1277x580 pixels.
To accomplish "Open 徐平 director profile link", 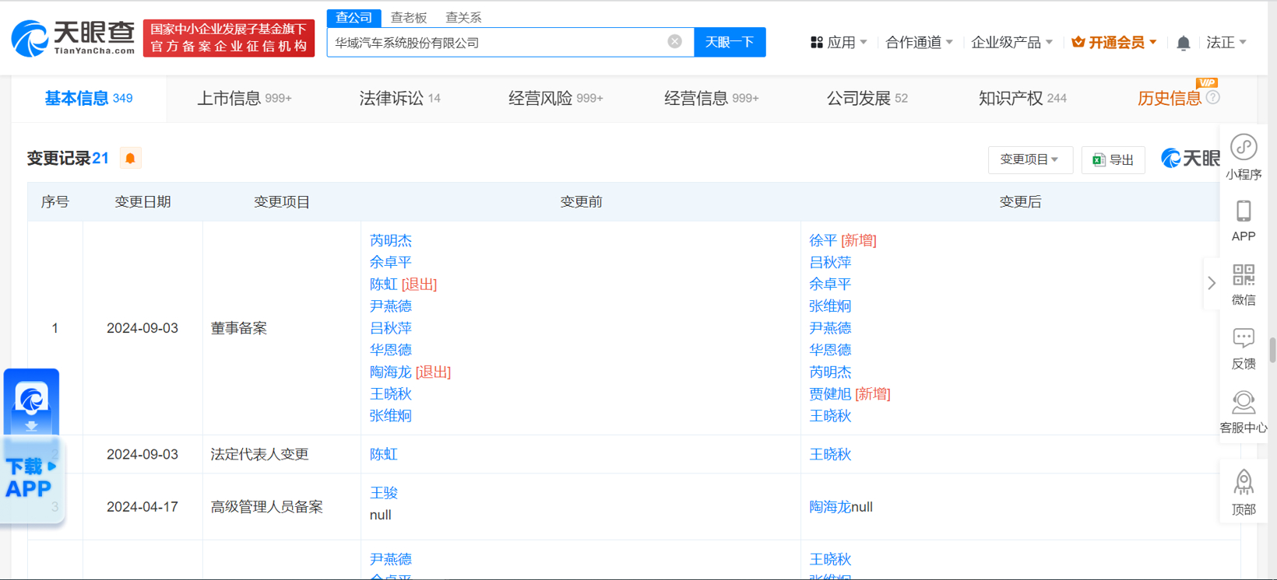I will point(822,241).
